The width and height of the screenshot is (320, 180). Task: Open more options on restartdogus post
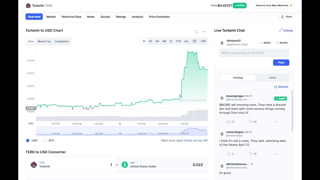pos(275,154)
